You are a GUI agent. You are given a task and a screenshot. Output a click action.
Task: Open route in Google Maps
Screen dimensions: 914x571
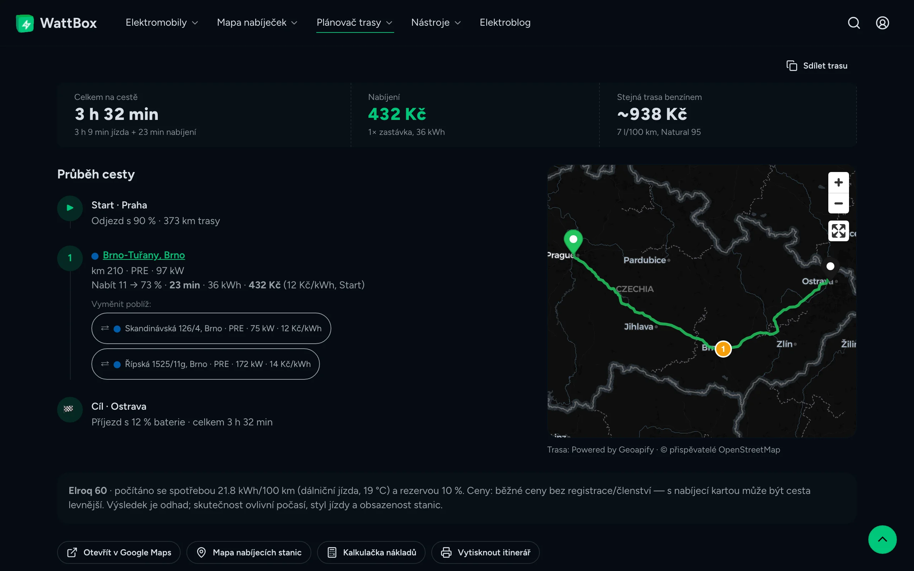pos(119,552)
